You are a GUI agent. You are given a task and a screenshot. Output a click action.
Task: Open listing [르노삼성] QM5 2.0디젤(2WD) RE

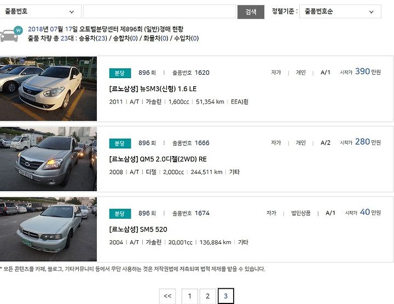[158, 159]
